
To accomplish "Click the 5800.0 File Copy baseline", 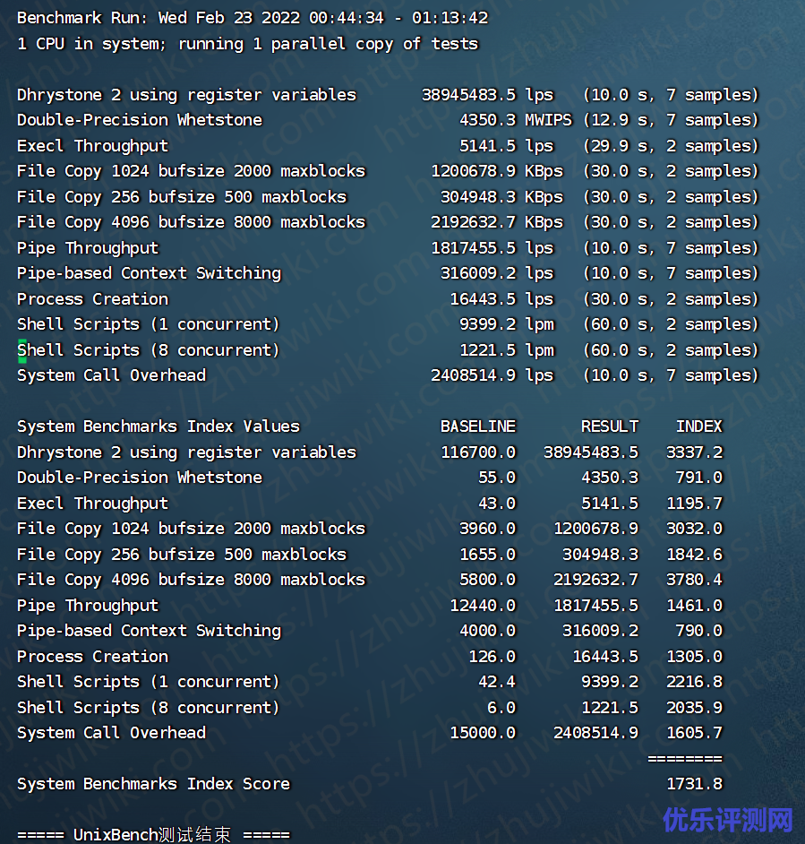I will pyautogui.click(x=487, y=581).
